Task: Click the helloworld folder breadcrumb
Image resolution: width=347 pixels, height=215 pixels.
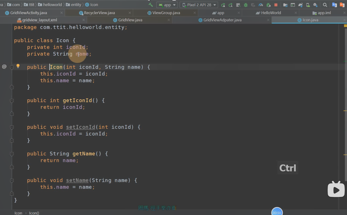Action: (50, 5)
